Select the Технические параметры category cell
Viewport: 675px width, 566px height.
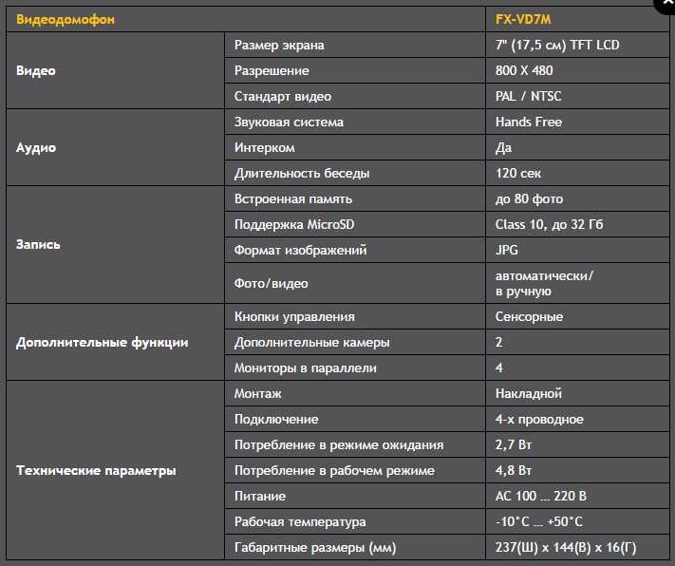(116, 470)
